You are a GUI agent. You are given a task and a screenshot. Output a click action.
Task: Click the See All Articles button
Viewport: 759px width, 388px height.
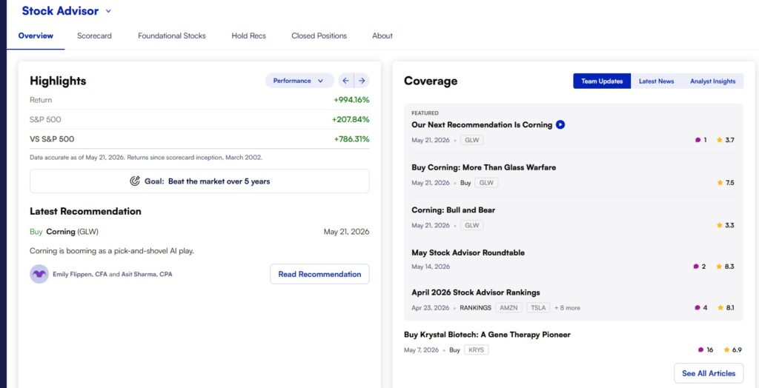[709, 373]
